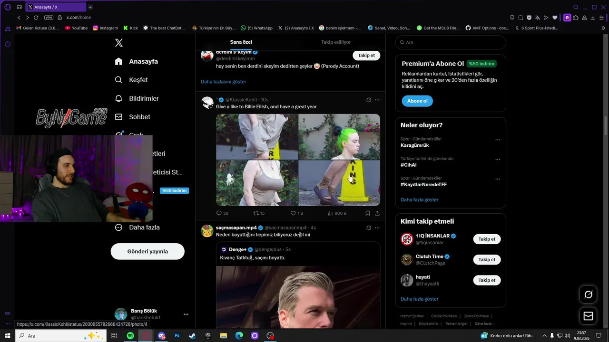Open quoted Denge+ post author
Image resolution: width=609 pixels, height=342 pixels.
pos(237,249)
